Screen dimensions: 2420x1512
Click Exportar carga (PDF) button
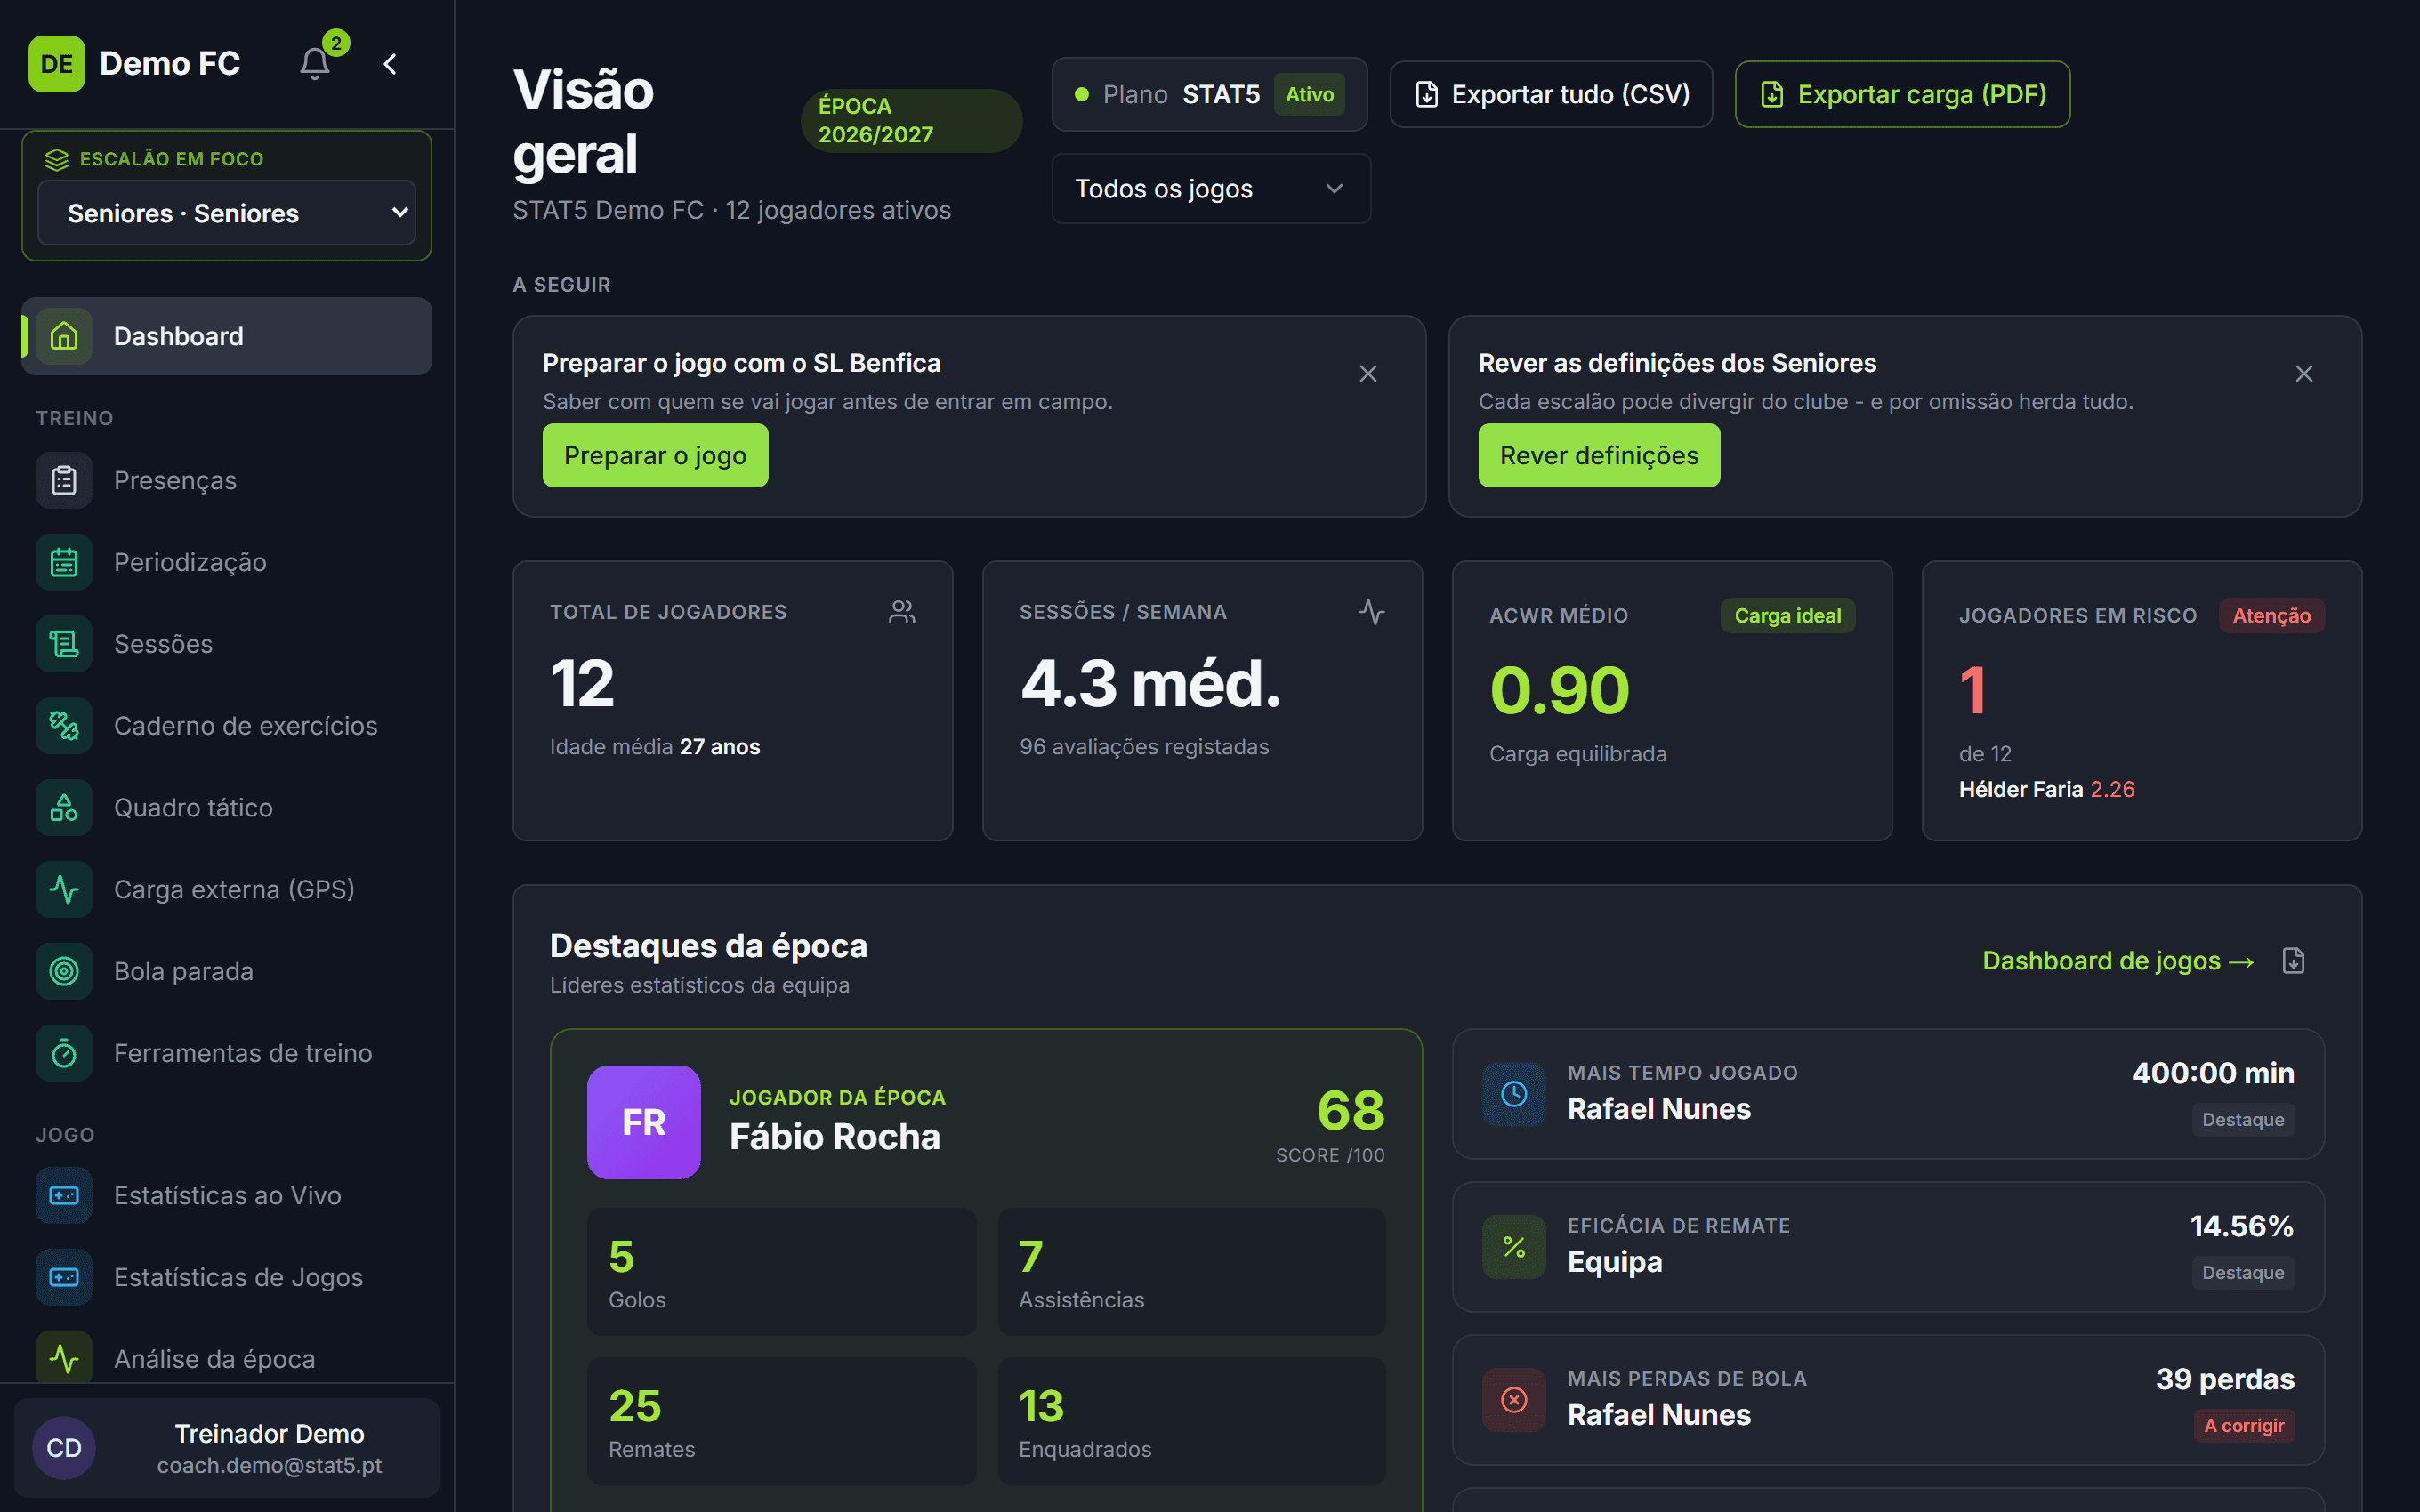[1902, 94]
